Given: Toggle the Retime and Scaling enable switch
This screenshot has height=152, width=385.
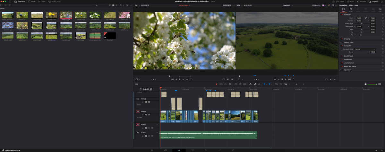Looking at the screenshot, I should [x=341, y=66].
